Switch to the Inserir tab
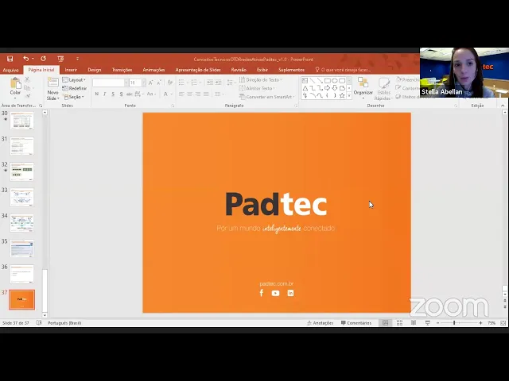 pyautogui.click(x=71, y=70)
